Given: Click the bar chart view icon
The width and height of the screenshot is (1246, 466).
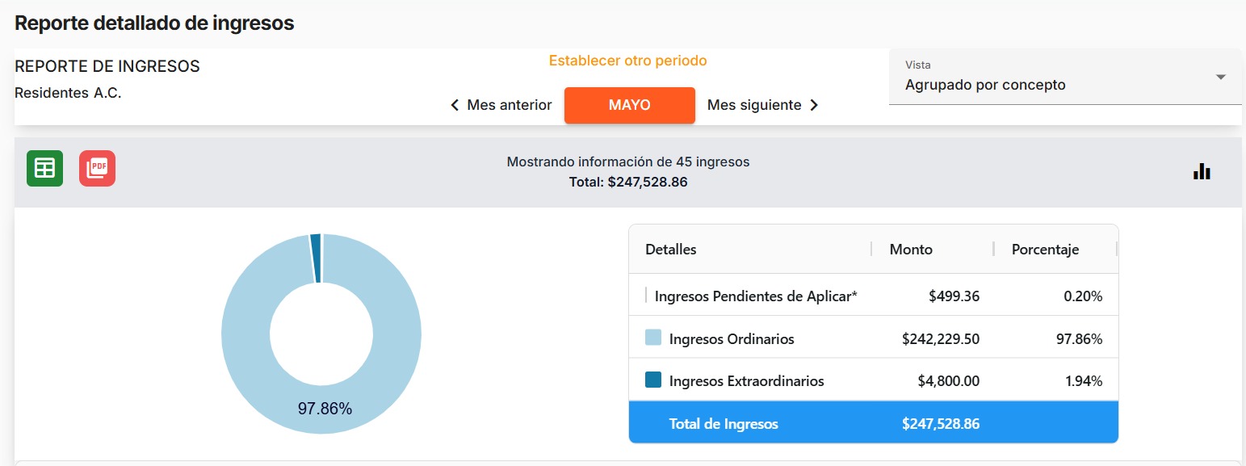Looking at the screenshot, I should 1202,171.
